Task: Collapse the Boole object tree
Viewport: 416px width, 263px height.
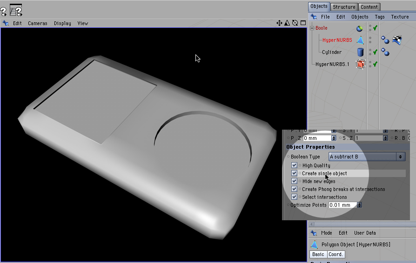Action: click(x=312, y=28)
